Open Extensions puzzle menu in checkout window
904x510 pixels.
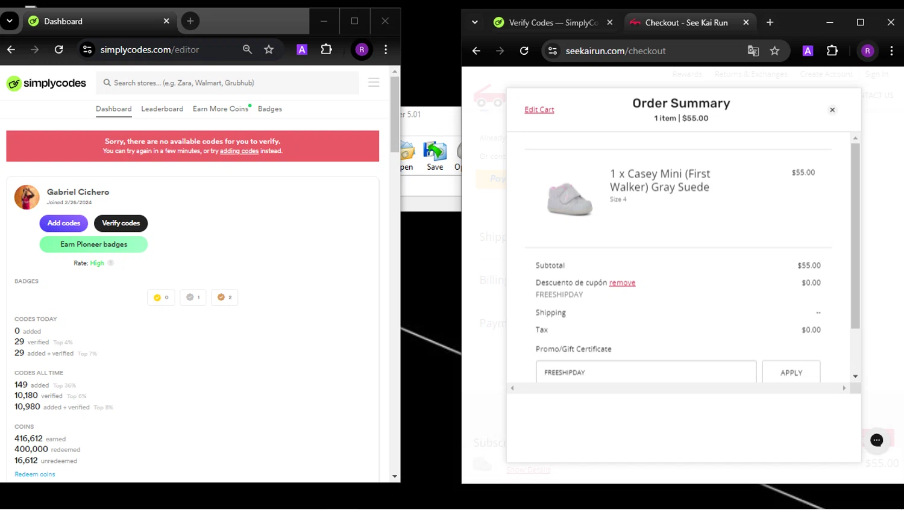832,51
